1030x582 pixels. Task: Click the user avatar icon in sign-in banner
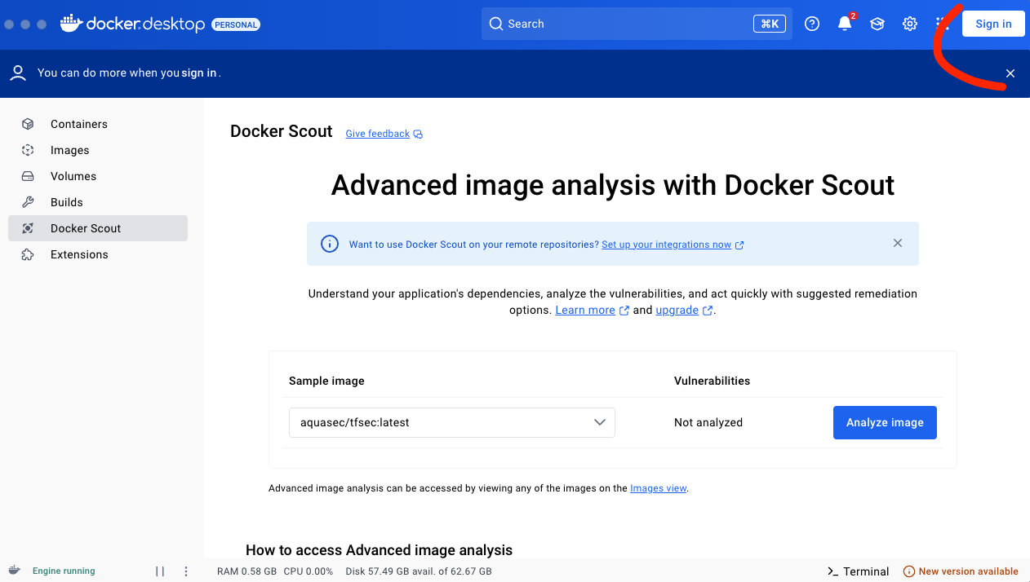point(18,73)
